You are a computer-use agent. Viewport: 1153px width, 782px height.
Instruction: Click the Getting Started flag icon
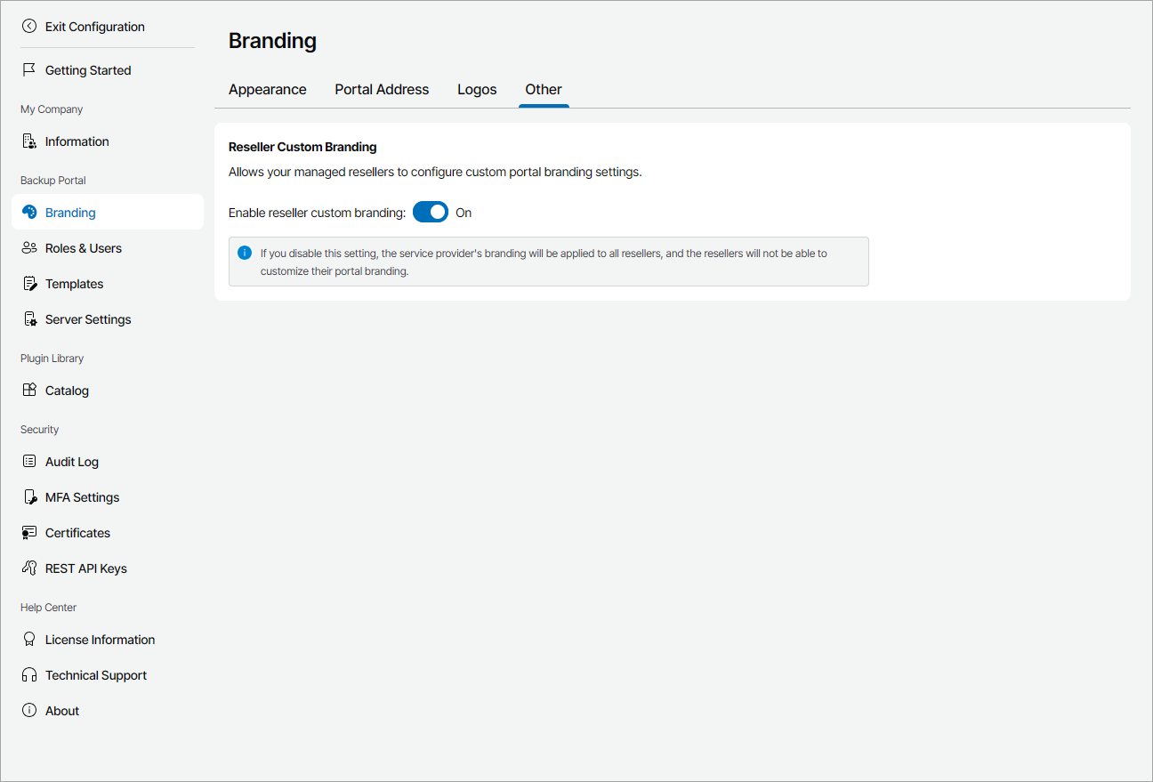point(29,69)
